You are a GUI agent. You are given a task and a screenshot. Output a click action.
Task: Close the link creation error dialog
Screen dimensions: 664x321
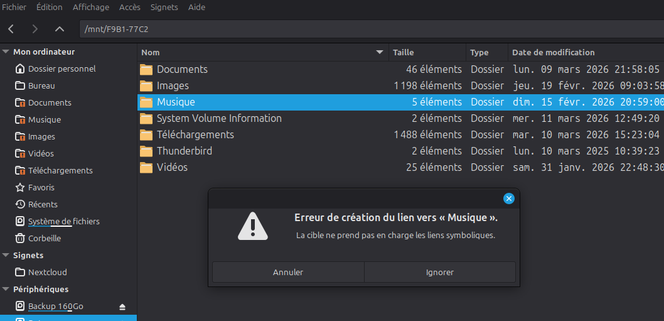point(509,199)
